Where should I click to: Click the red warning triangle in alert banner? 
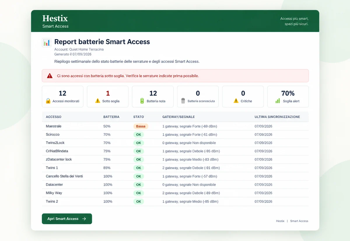pos(50,76)
